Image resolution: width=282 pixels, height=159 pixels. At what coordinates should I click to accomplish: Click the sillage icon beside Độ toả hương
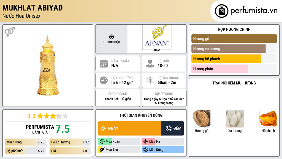[x=150, y=80]
